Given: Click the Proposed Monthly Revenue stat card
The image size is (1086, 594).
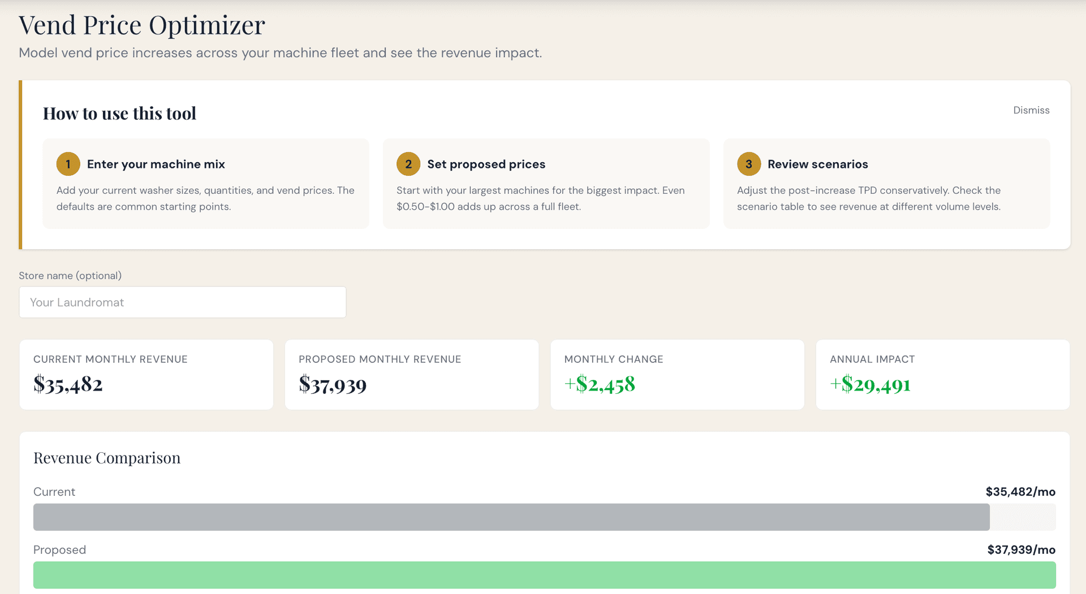Looking at the screenshot, I should [411, 374].
